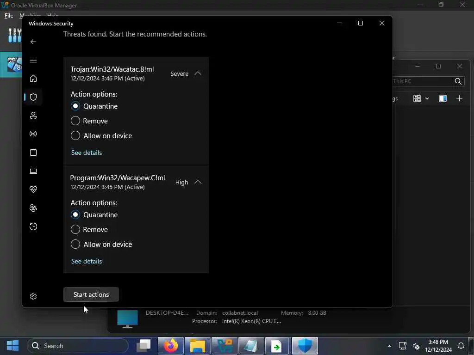
Task: Open the Protection history clock icon
Action: (x=33, y=226)
